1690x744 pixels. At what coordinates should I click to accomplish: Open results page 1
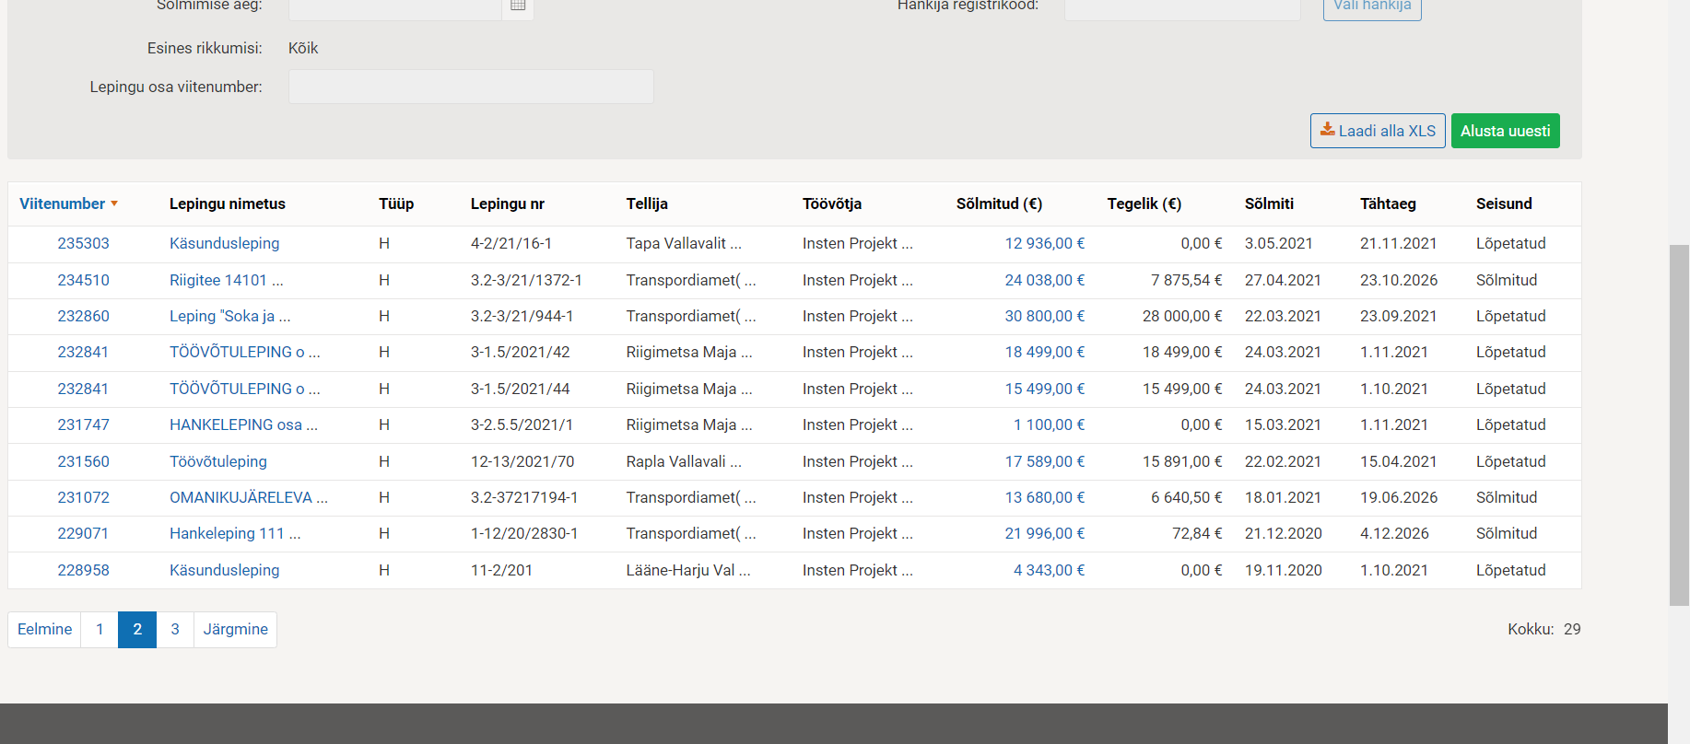tap(100, 630)
